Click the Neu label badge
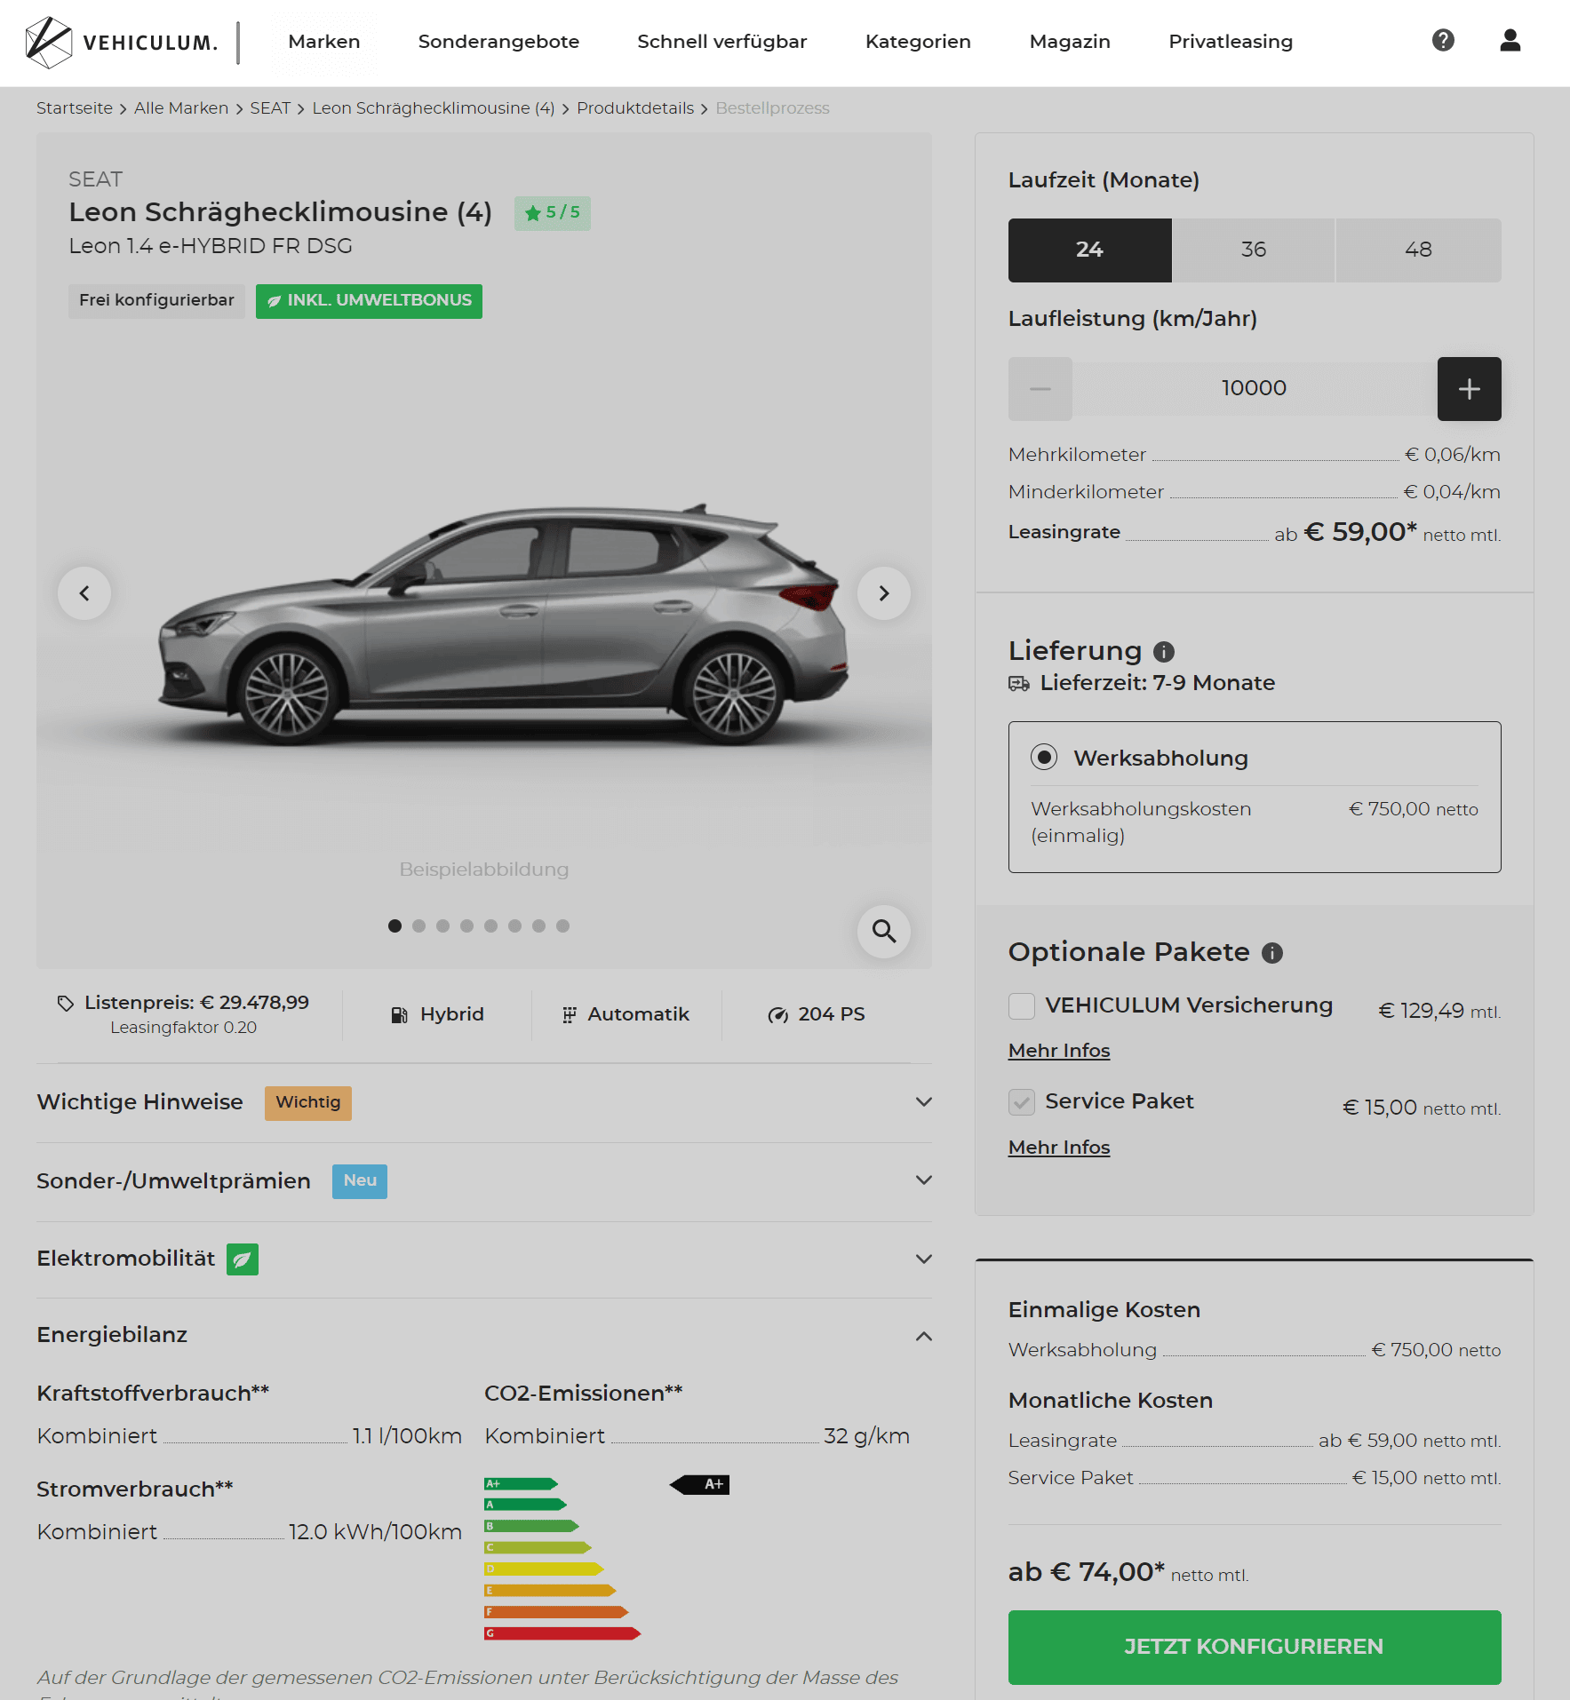Screen dimensions: 1570x1700 [x=360, y=1181]
